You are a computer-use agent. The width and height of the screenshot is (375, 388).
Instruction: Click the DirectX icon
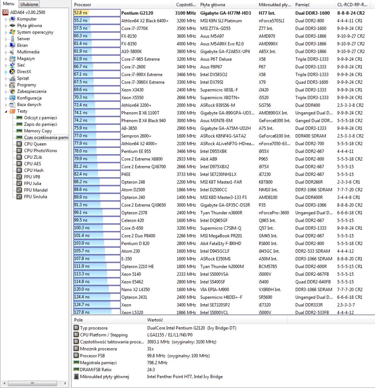click(12, 72)
